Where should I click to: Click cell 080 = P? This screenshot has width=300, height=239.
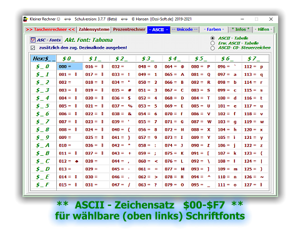(202, 66)
